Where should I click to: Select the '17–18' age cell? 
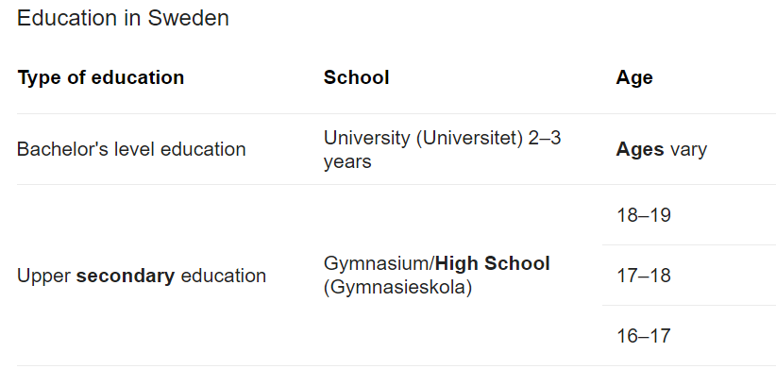(x=644, y=276)
